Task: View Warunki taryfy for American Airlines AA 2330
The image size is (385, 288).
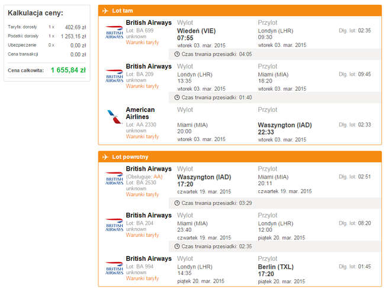Action: (x=142, y=136)
